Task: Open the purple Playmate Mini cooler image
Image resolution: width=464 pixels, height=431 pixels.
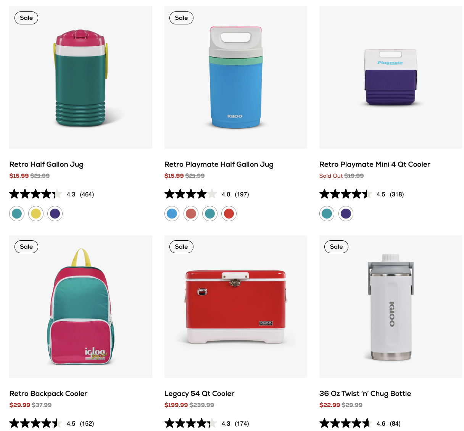Action: [x=390, y=77]
